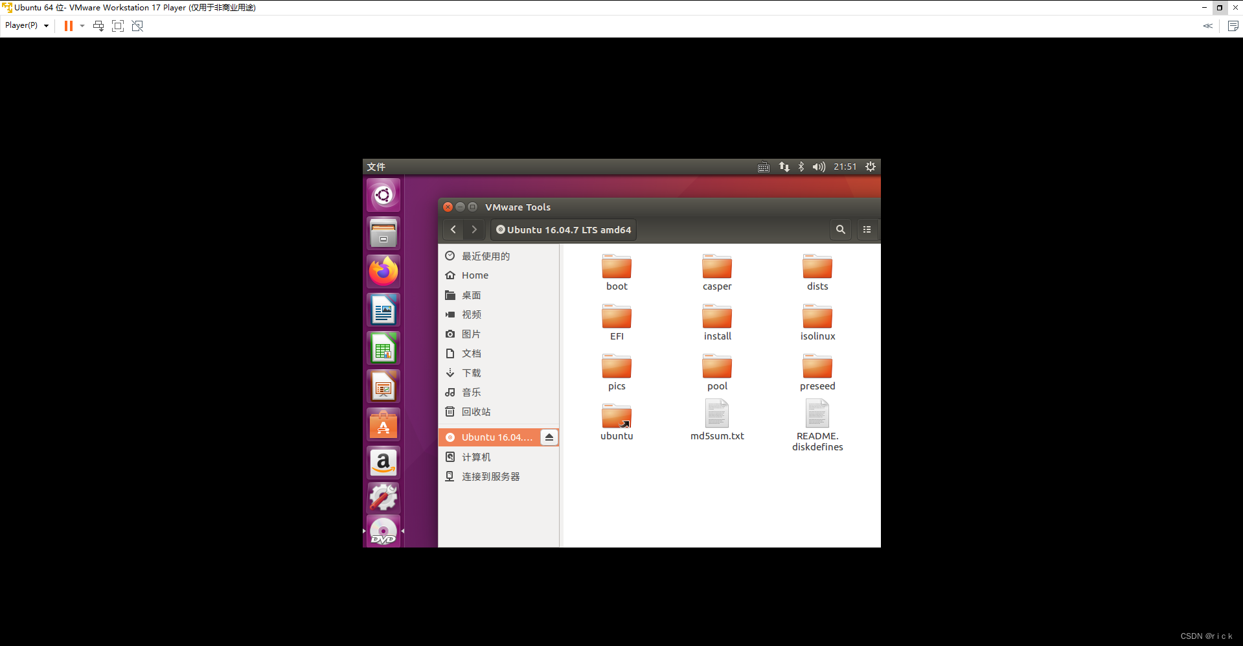The width and height of the screenshot is (1243, 646).
Task: Click the back navigation button
Action: click(x=453, y=229)
